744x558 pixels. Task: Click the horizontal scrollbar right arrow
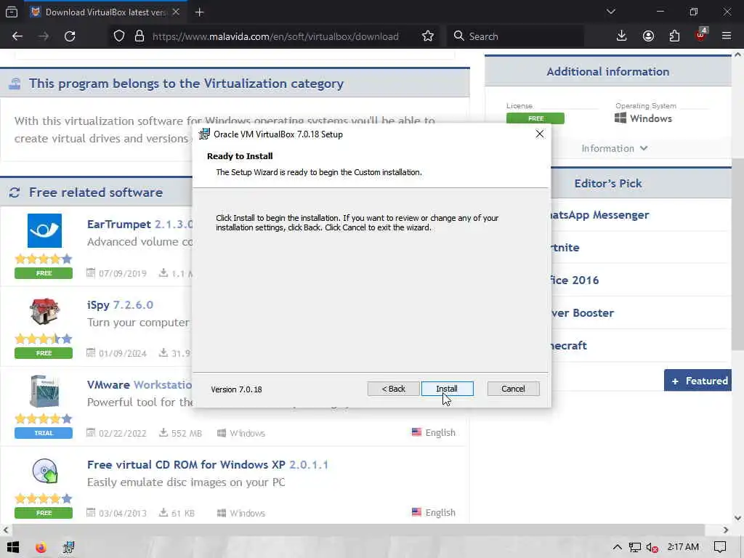point(726,530)
